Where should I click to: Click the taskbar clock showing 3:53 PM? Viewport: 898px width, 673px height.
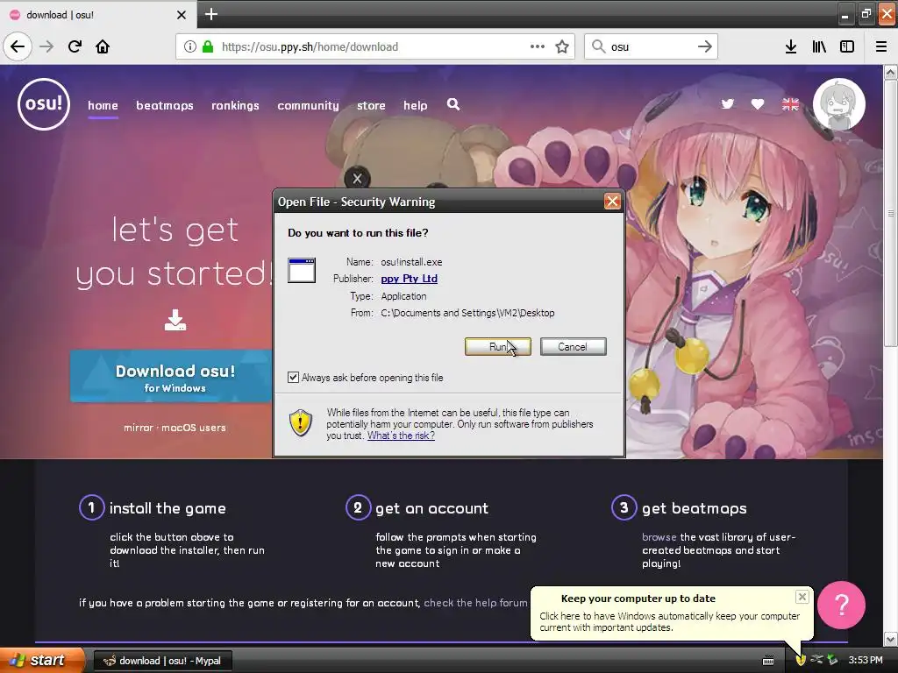866,660
